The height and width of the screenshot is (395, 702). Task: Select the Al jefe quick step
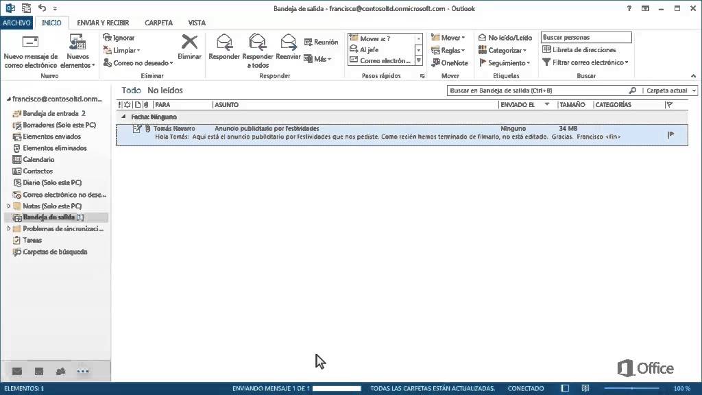tap(381, 49)
